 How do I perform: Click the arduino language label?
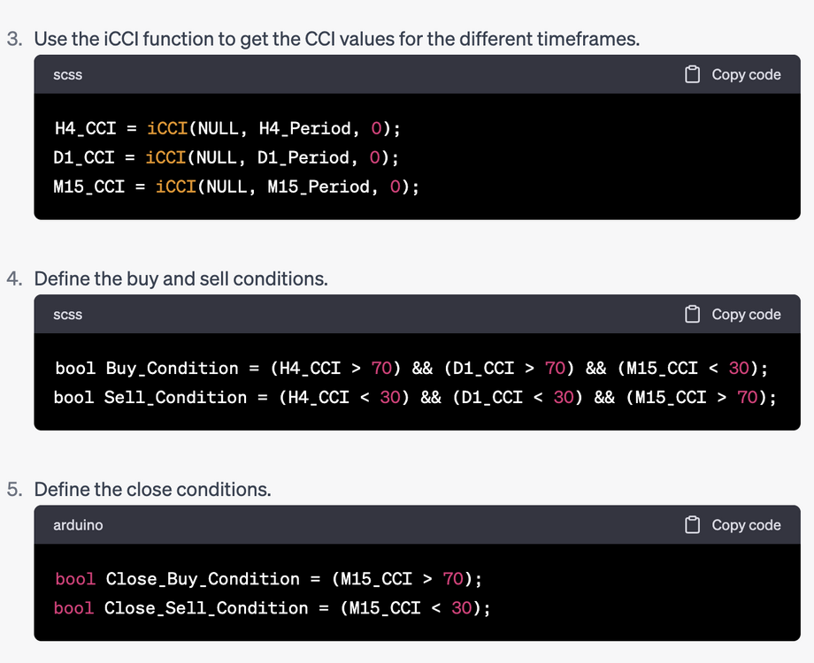point(78,525)
